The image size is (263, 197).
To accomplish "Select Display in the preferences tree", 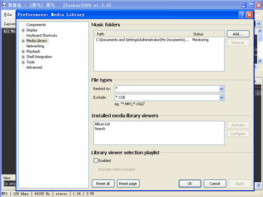I will coord(32,30).
